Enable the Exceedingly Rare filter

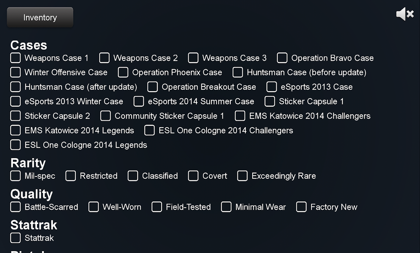[x=242, y=176]
